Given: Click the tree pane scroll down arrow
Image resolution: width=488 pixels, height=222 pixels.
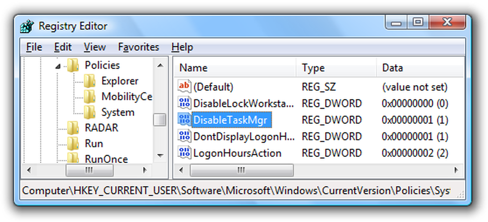Looking at the screenshot, I should point(160,155).
